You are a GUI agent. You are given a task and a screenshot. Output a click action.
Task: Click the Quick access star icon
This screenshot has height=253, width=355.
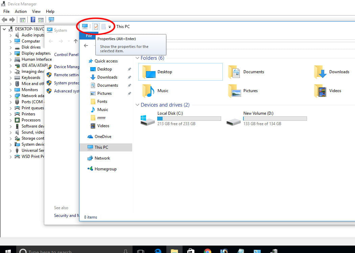pos(90,61)
